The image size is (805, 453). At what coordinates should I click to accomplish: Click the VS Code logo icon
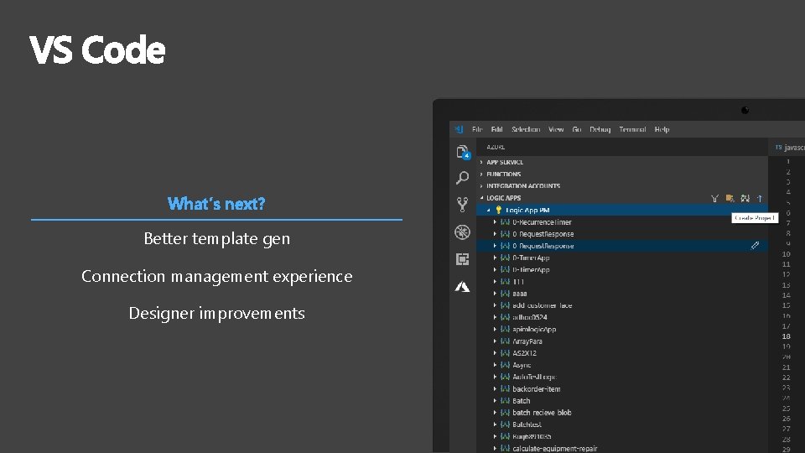click(459, 129)
